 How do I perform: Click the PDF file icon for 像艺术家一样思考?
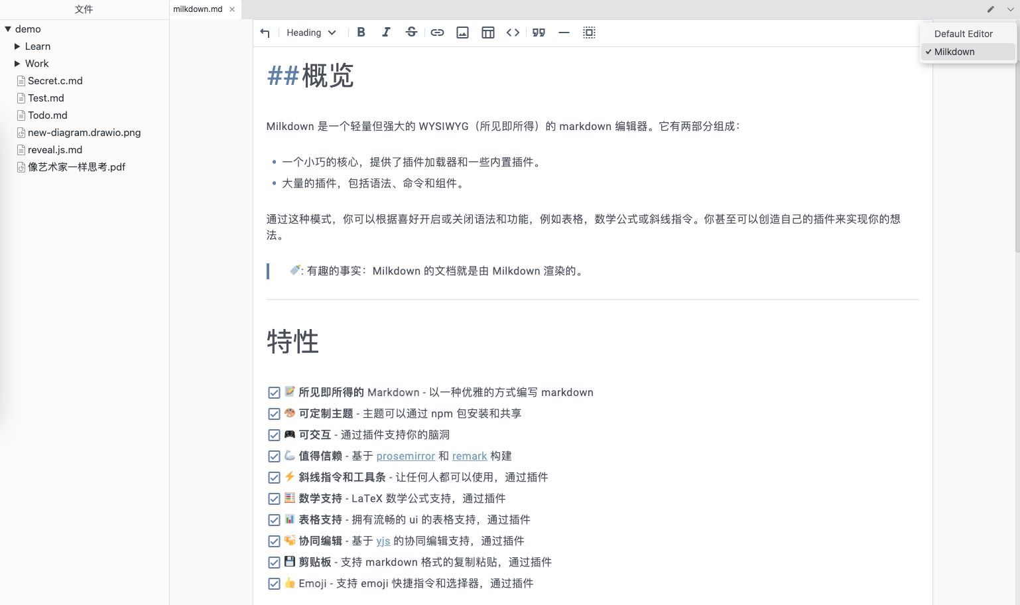21,167
